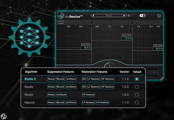
Task: Click the Artifacts tag in Retain row
Action: click(61, 95)
